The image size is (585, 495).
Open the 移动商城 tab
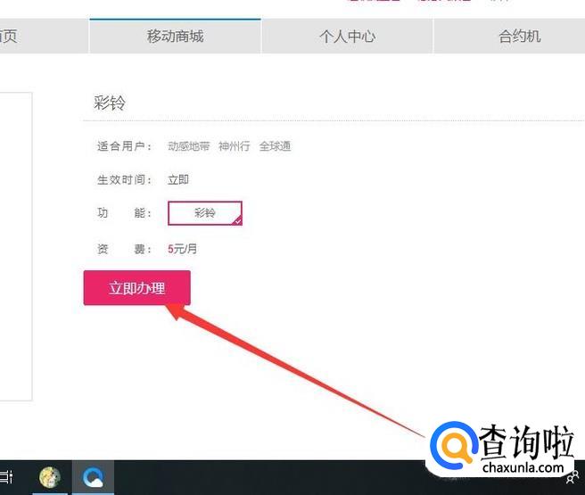coord(175,37)
